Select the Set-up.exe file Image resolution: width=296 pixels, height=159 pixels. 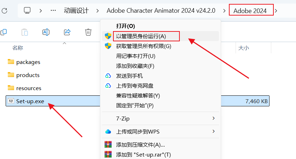(30, 101)
